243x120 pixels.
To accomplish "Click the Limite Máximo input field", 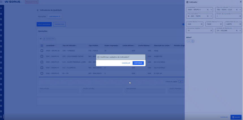I will [212, 24].
